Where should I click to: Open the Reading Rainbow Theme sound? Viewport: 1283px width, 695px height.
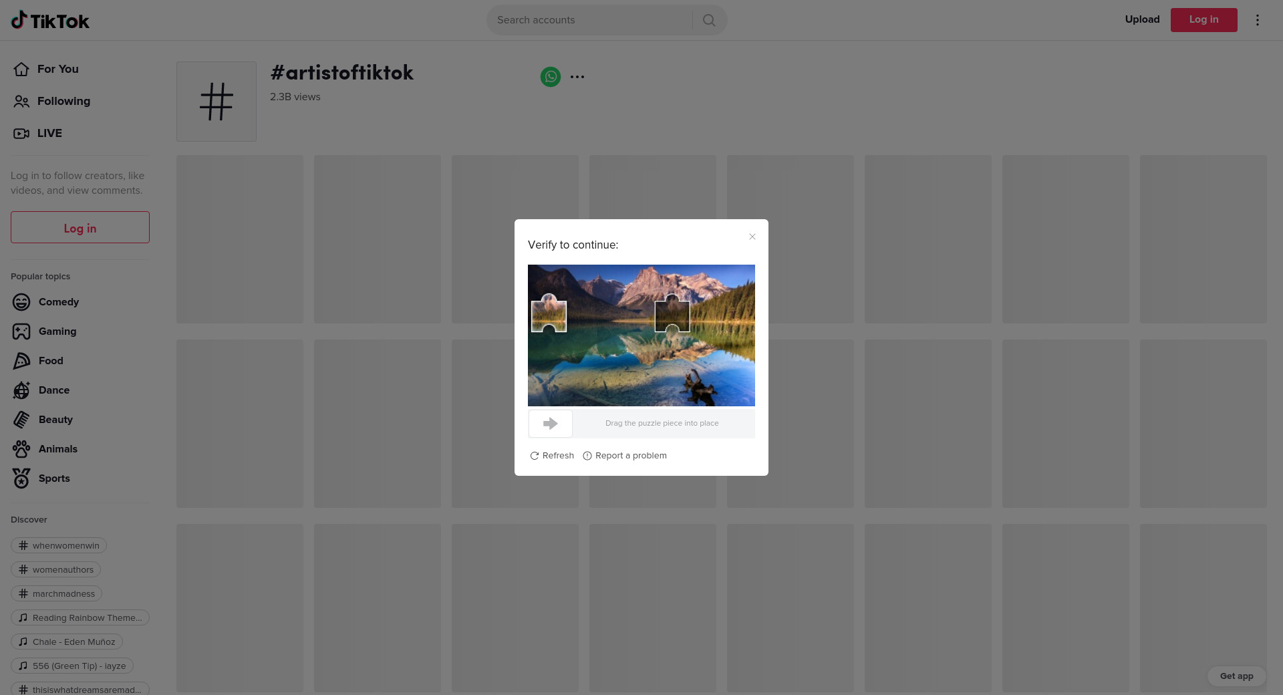tap(80, 617)
